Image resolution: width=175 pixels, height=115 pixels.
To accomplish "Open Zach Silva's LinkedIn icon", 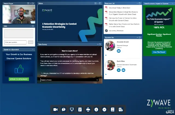I will (x=119, y=70).
